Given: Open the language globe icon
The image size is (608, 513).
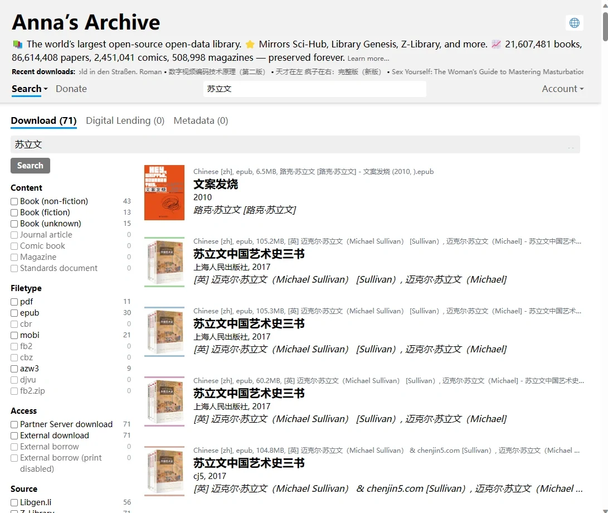Looking at the screenshot, I should point(574,23).
